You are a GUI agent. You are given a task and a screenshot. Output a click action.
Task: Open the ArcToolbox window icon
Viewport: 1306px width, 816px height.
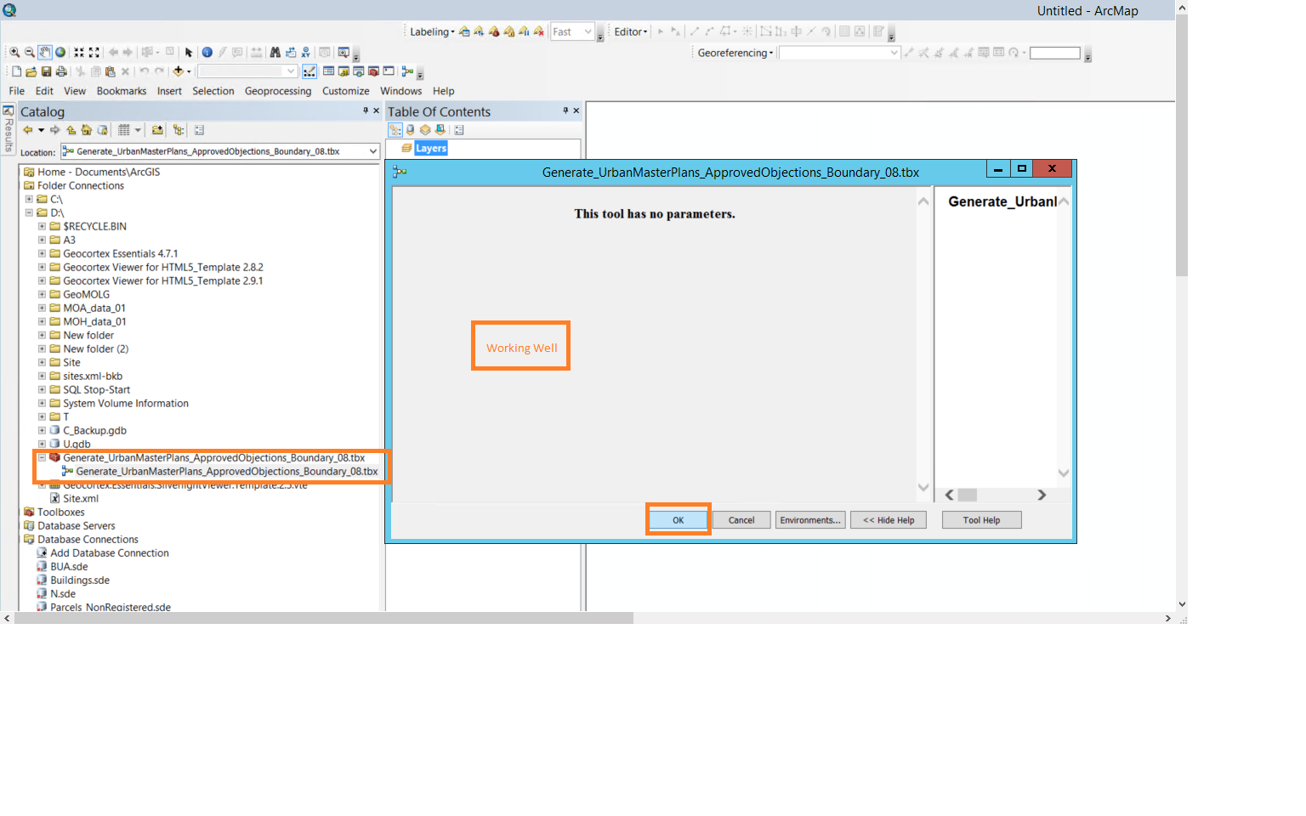(x=373, y=71)
